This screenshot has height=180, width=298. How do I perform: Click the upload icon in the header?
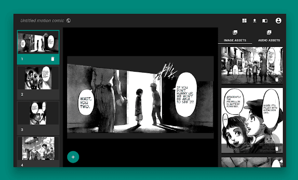[x=255, y=20]
